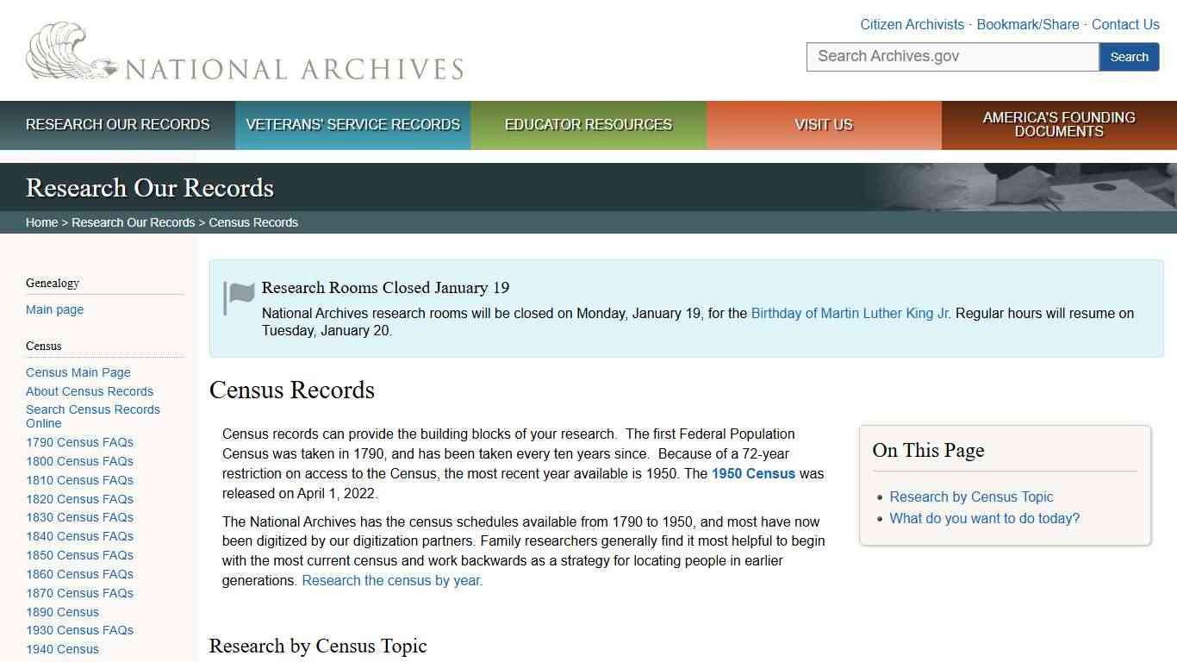The width and height of the screenshot is (1177, 662).
Task: Click Home in the breadcrumb trail
Action: click(x=41, y=222)
